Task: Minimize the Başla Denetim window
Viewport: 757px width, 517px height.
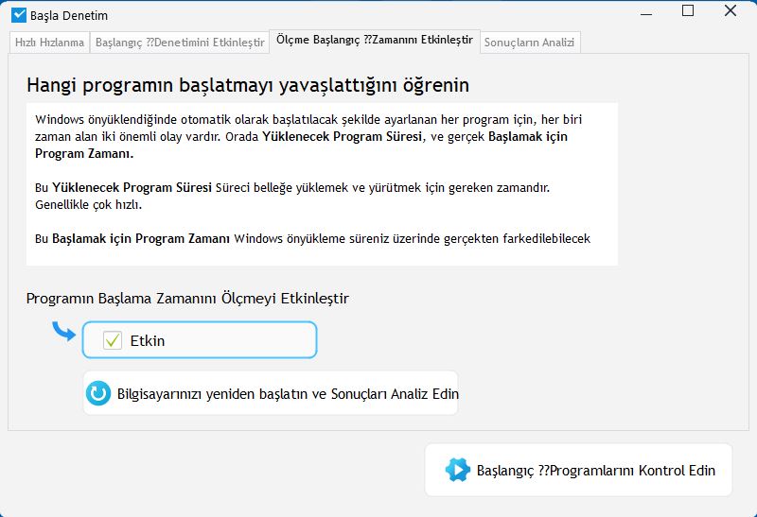Action: coord(646,14)
